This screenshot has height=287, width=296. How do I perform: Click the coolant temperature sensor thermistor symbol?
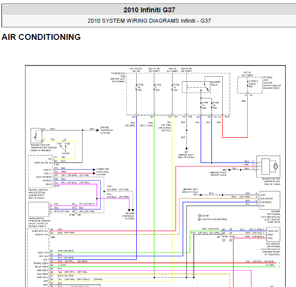[x=36, y=136]
